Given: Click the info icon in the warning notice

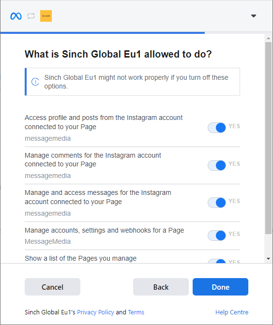Looking at the screenshot, I should pos(35,82).
